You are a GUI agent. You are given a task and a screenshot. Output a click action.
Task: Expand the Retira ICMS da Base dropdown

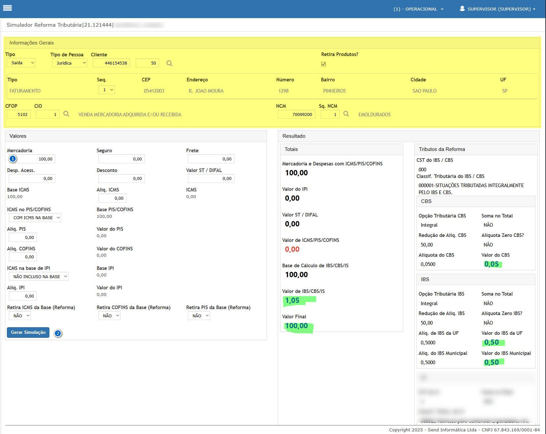pos(20,316)
